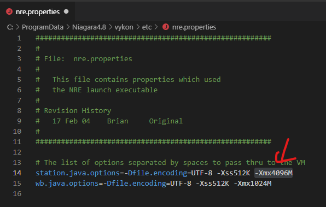This screenshot has width=326, height=207.
Task: Click the '# File: nre.properties' comment
Action: (x=84, y=59)
